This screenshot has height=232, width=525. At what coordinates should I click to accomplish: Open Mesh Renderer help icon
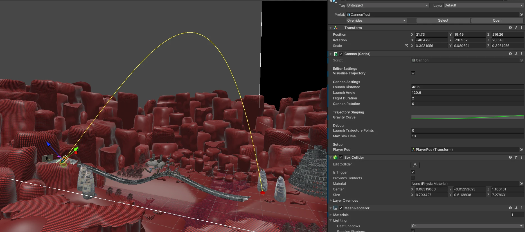tap(510, 208)
